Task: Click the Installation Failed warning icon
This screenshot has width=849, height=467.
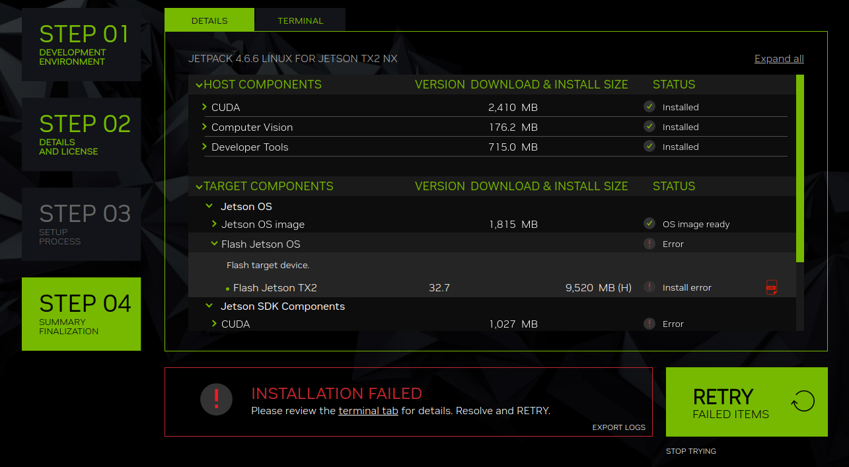Action: 217,399
